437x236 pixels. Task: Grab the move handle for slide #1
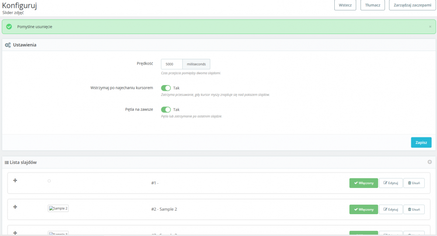click(15, 180)
